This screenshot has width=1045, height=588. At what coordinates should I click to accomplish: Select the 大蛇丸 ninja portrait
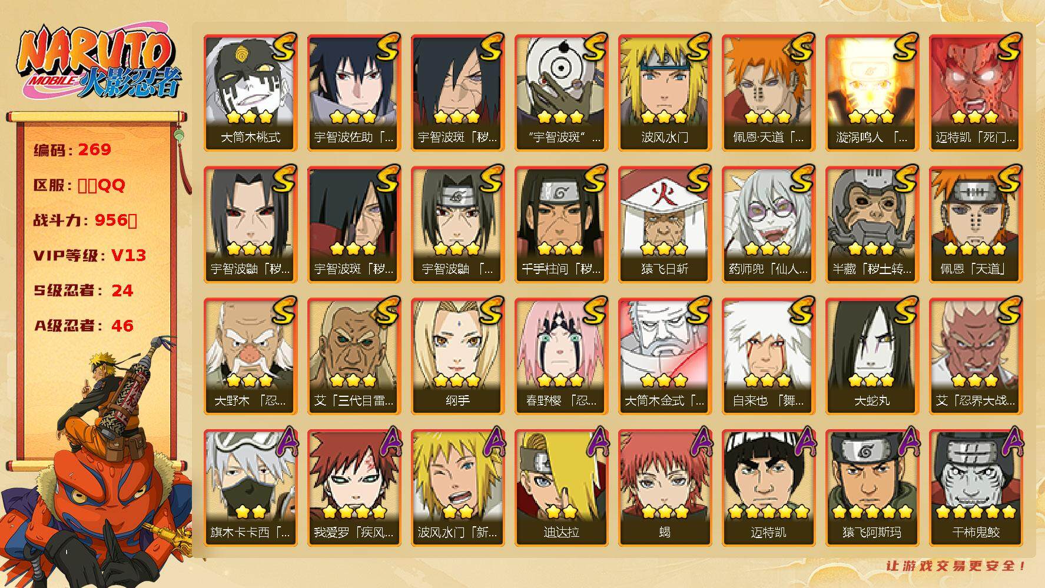(x=873, y=356)
